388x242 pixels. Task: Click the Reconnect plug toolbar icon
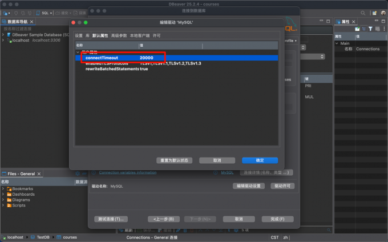[x=23, y=13]
